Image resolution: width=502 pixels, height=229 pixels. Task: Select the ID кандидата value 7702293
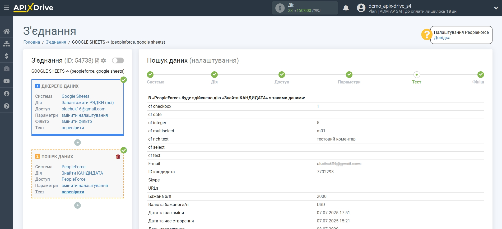tap(325, 172)
